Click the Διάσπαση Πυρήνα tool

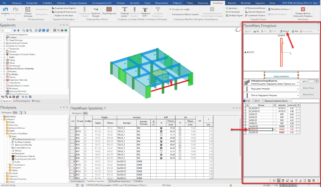pos(255,15)
